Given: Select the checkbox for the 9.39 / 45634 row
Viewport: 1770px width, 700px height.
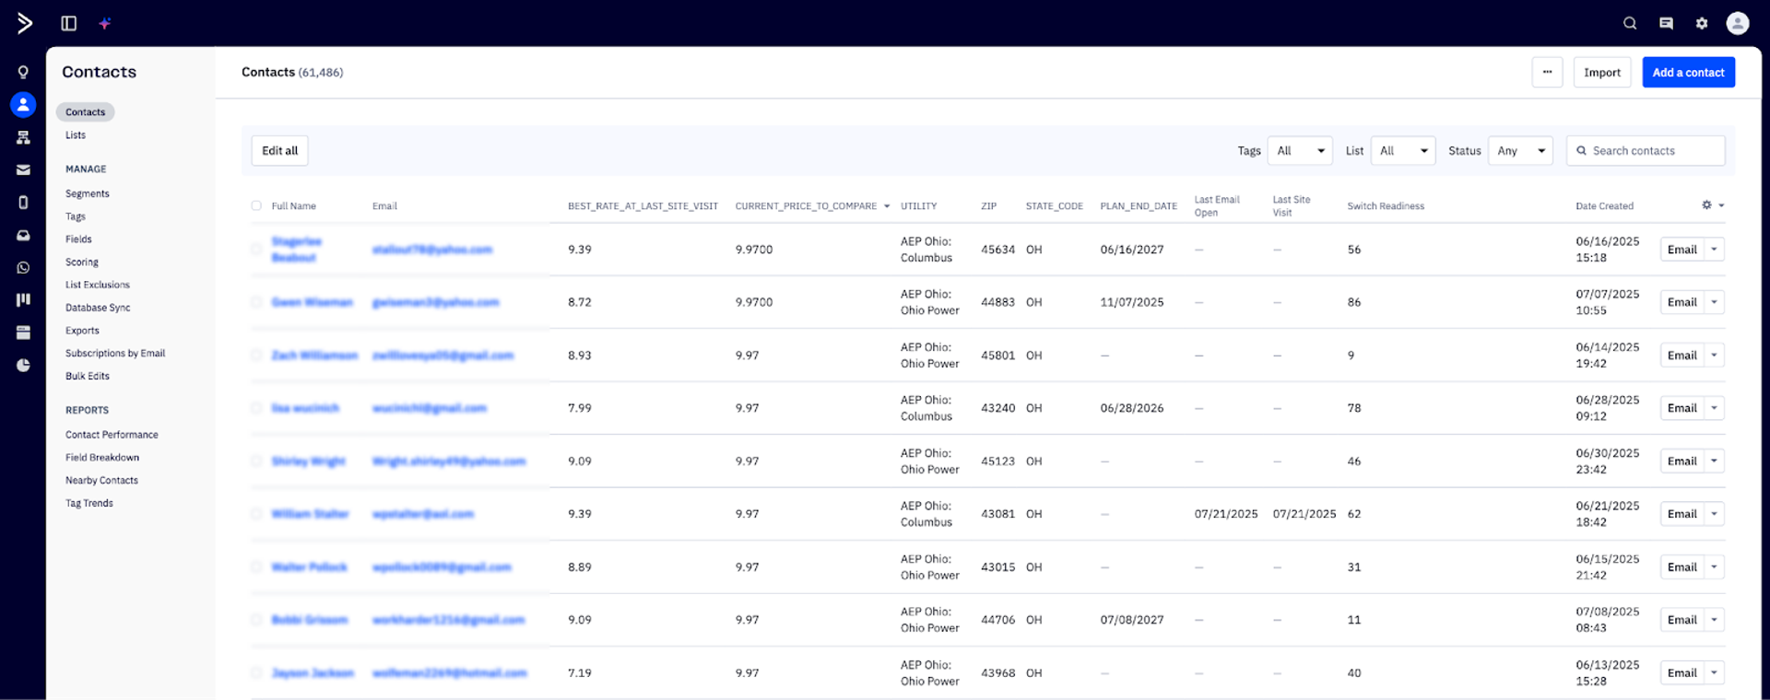Looking at the screenshot, I should tap(256, 250).
